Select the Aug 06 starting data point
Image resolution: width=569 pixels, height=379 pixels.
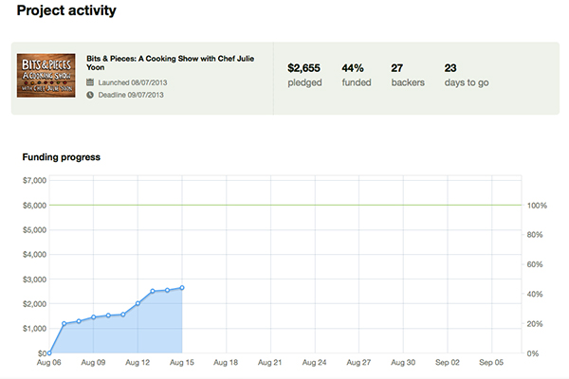(x=49, y=352)
